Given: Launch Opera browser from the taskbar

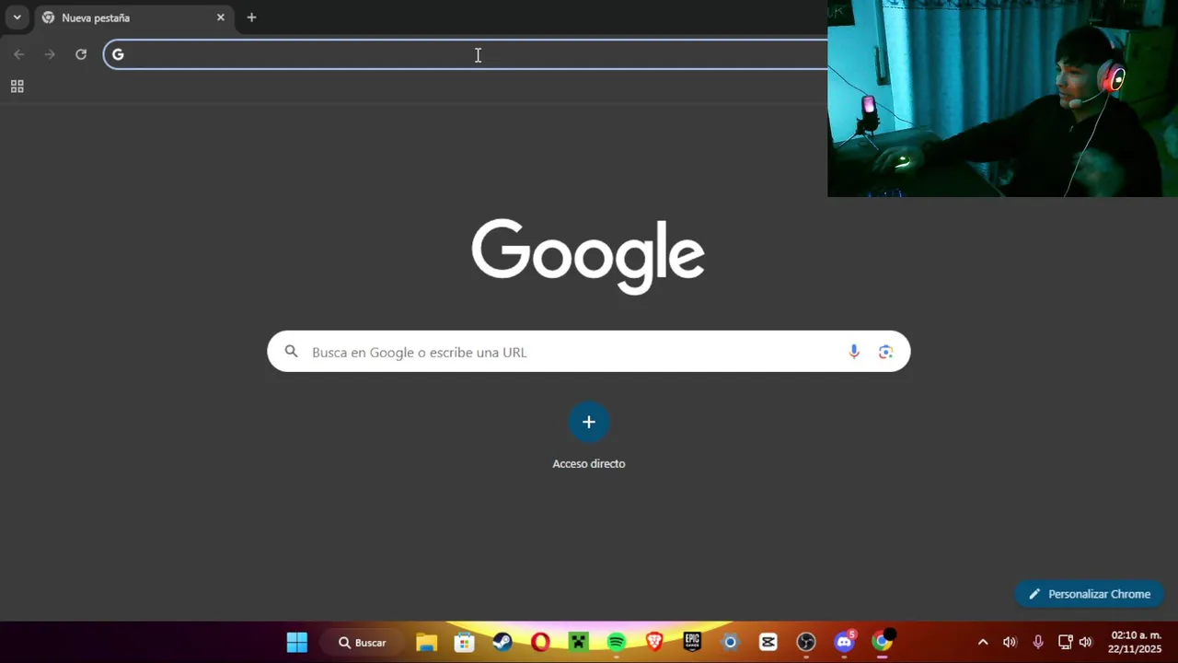Looking at the screenshot, I should 540,642.
